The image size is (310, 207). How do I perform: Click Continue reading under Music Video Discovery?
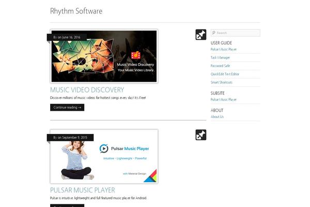point(67,107)
